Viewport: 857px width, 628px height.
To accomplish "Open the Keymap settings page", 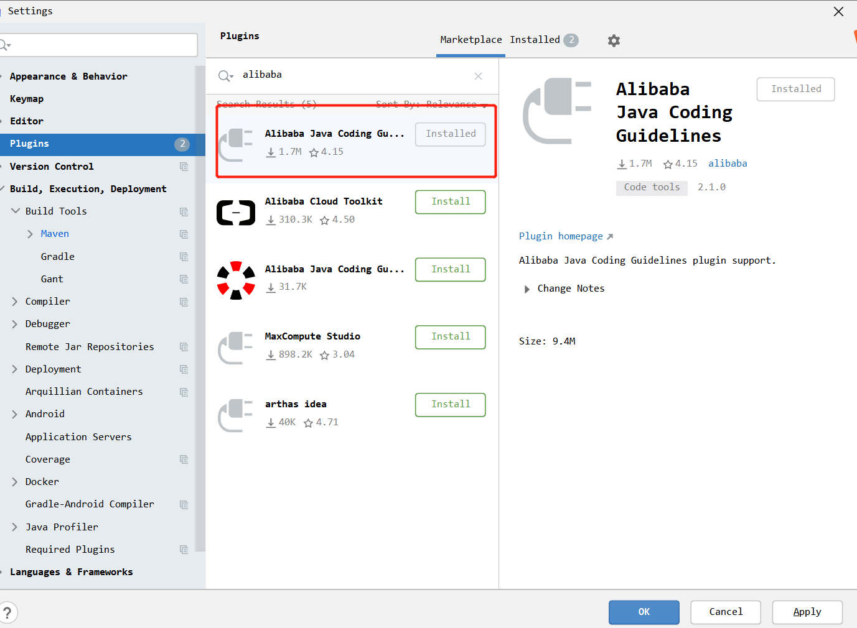I will tap(27, 99).
